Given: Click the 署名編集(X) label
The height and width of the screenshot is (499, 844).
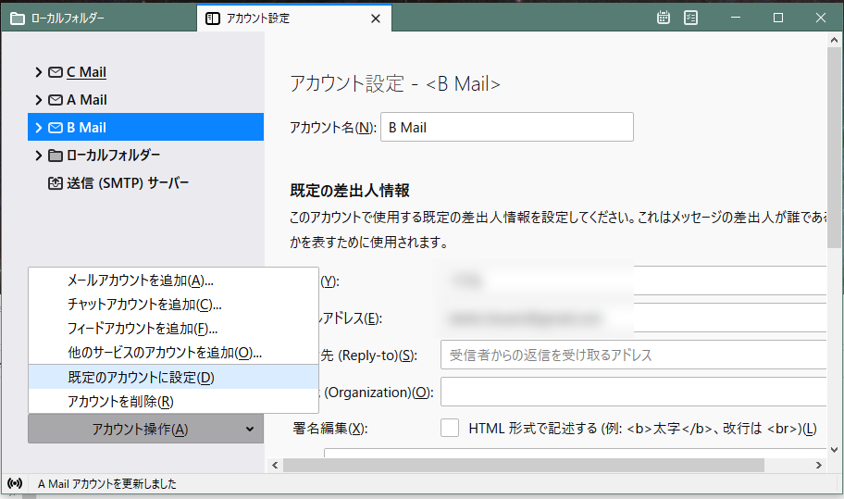Looking at the screenshot, I should (330, 429).
